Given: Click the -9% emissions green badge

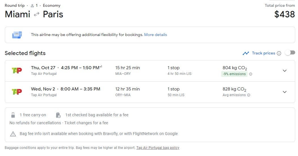Looking at the screenshot, I should [234, 74].
